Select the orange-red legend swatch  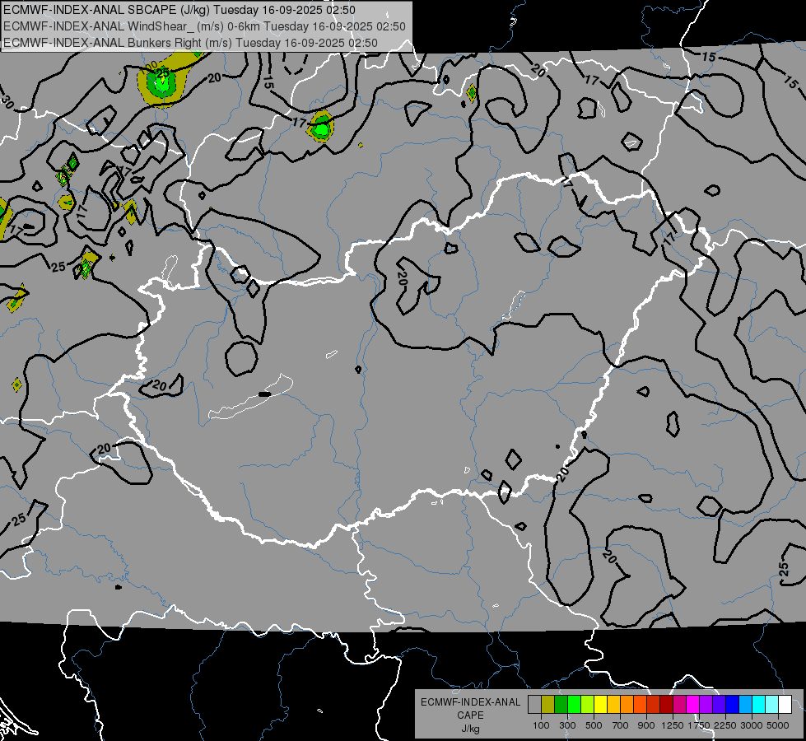[640, 705]
